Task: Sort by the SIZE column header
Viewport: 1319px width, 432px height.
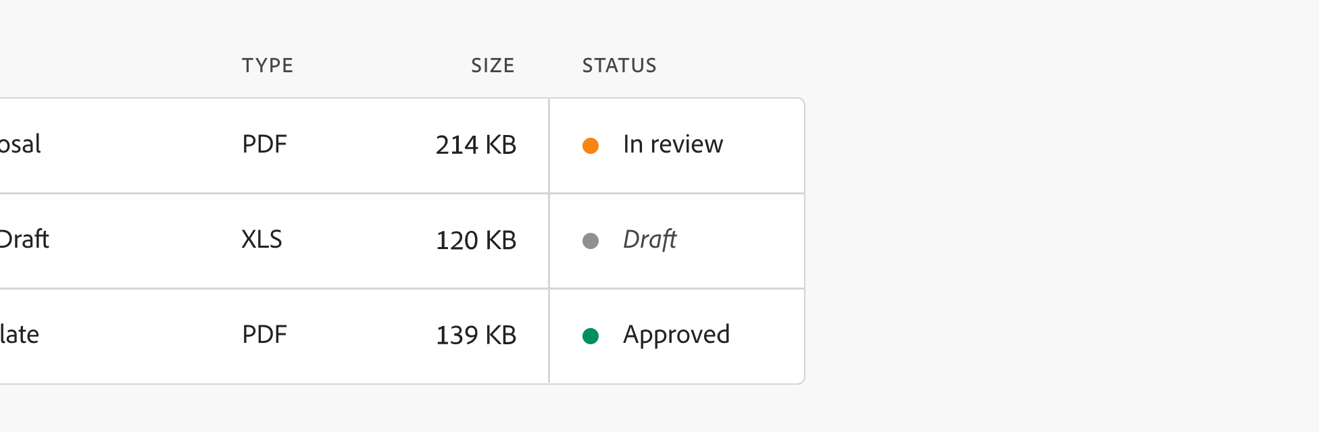Action: click(493, 65)
